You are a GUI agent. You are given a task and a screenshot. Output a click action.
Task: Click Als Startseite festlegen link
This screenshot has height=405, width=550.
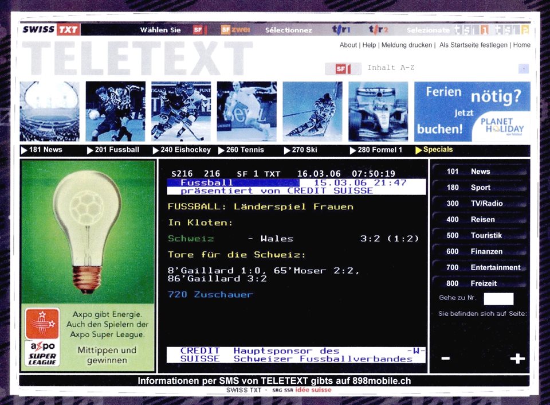473,45
